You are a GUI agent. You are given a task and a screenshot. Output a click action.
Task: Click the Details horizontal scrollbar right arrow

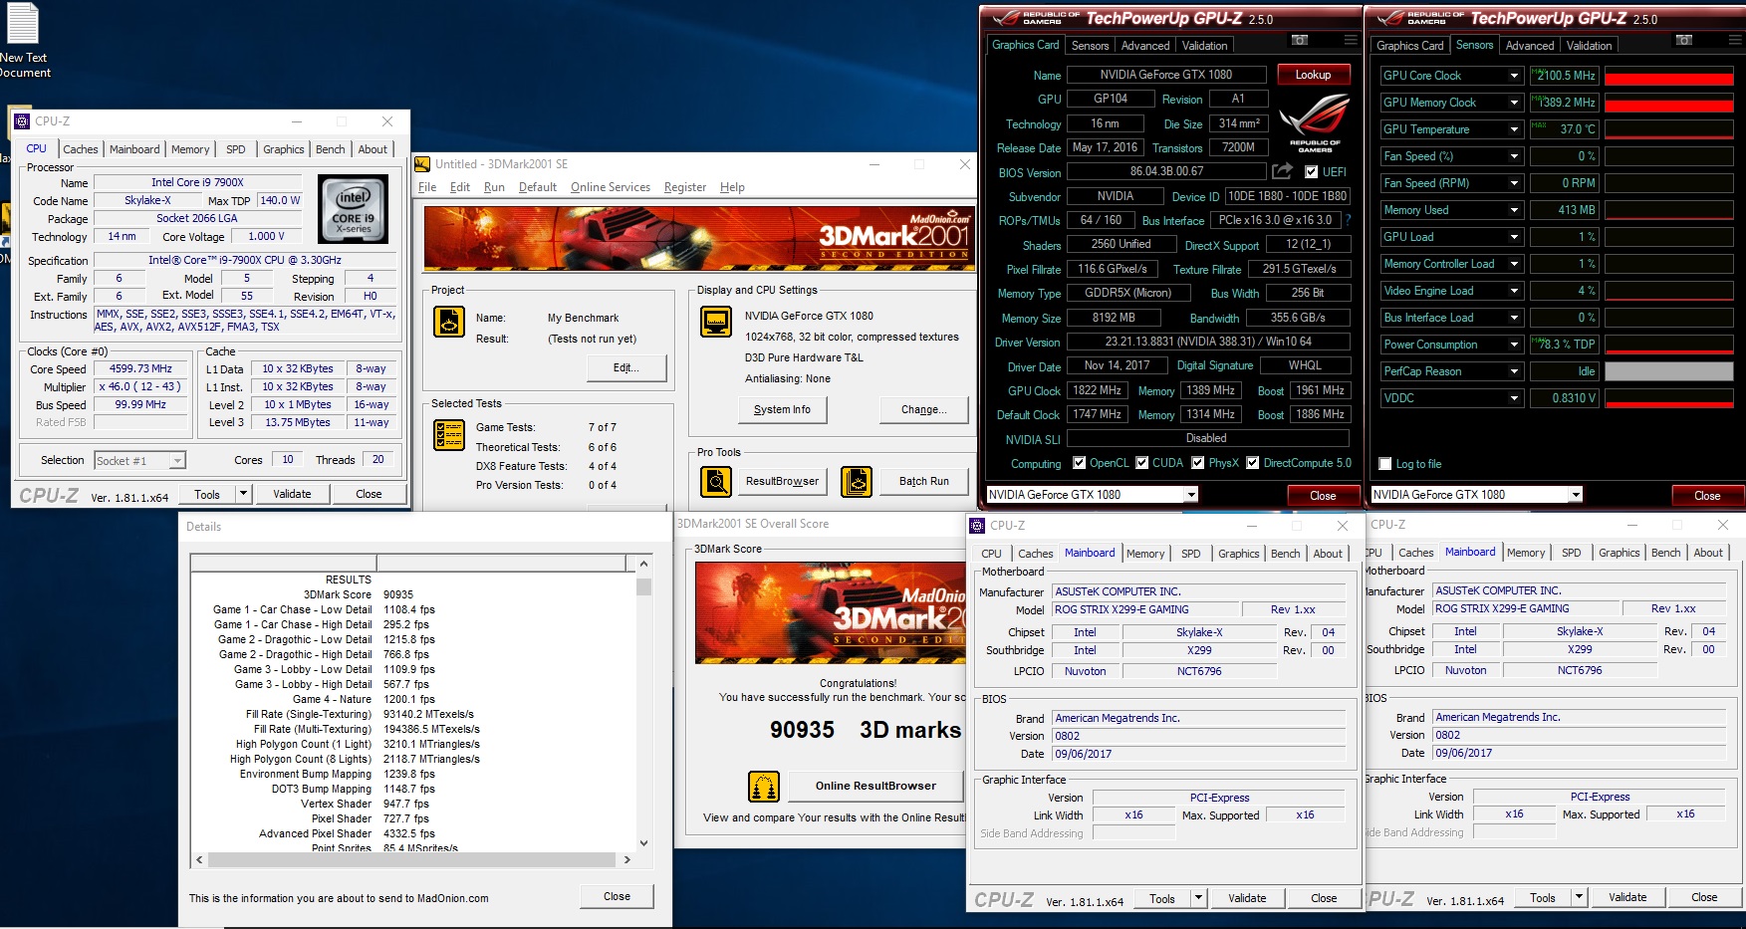click(626, 859)
